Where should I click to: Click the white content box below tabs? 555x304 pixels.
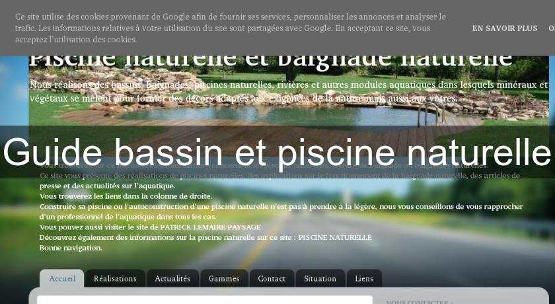point(205,299)
